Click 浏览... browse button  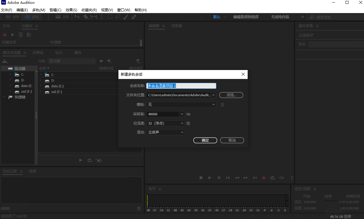point(231,95)
